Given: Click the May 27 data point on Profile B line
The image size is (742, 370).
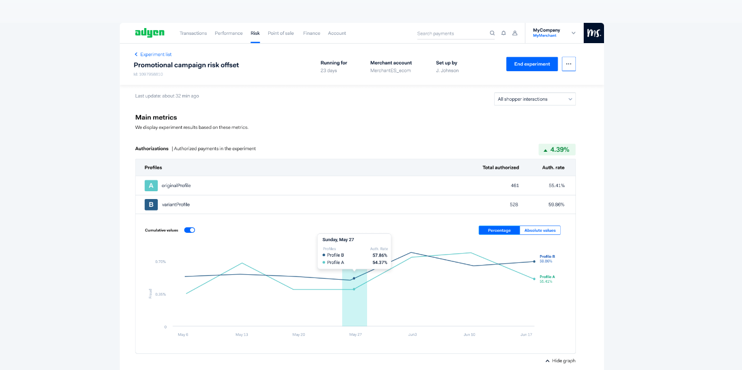Looking at the screenshot, I should [x=354, y=279].
